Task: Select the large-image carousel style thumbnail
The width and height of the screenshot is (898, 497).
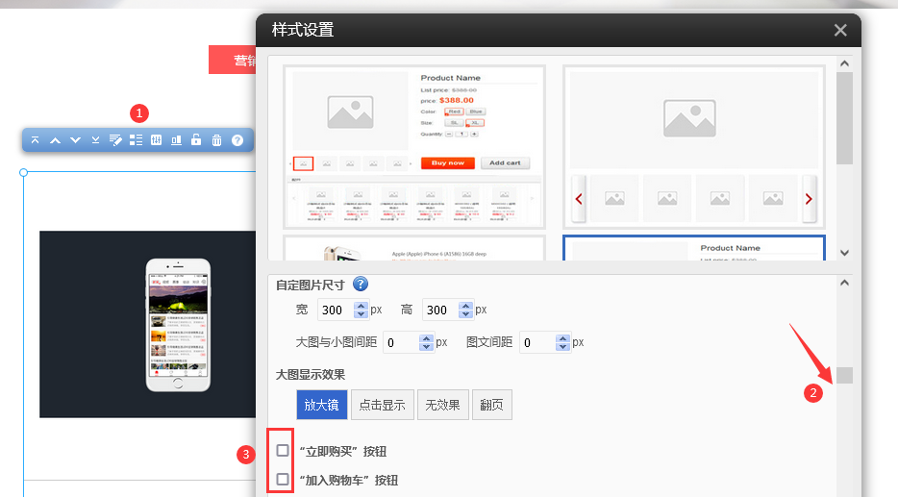Action: [x=693, y=147]
